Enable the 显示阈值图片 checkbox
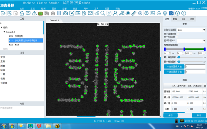This screenshot has height=129, width=207. (178, 34)
